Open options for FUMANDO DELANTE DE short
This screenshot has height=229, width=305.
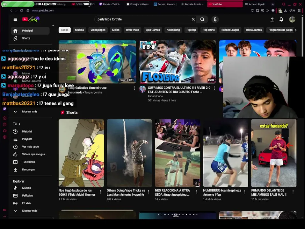point(293,192)
